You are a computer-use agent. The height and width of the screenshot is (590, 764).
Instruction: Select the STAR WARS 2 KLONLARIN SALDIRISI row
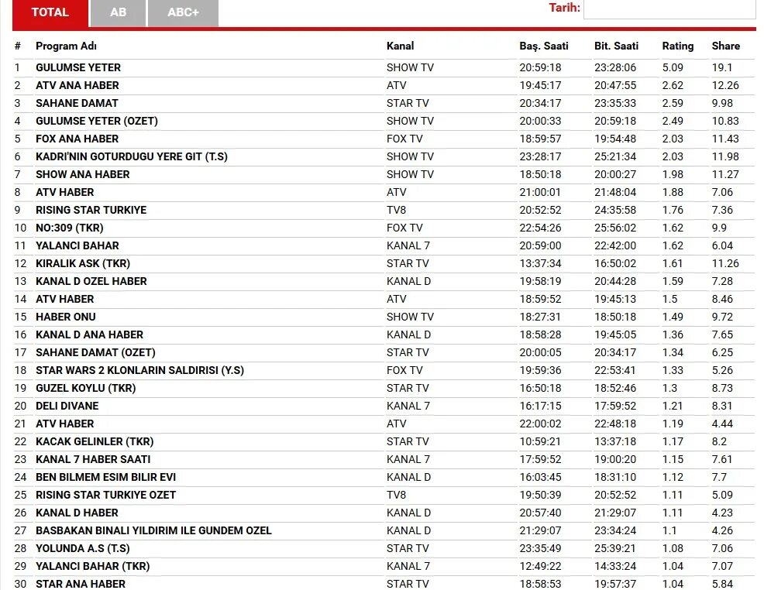[138, 370]
